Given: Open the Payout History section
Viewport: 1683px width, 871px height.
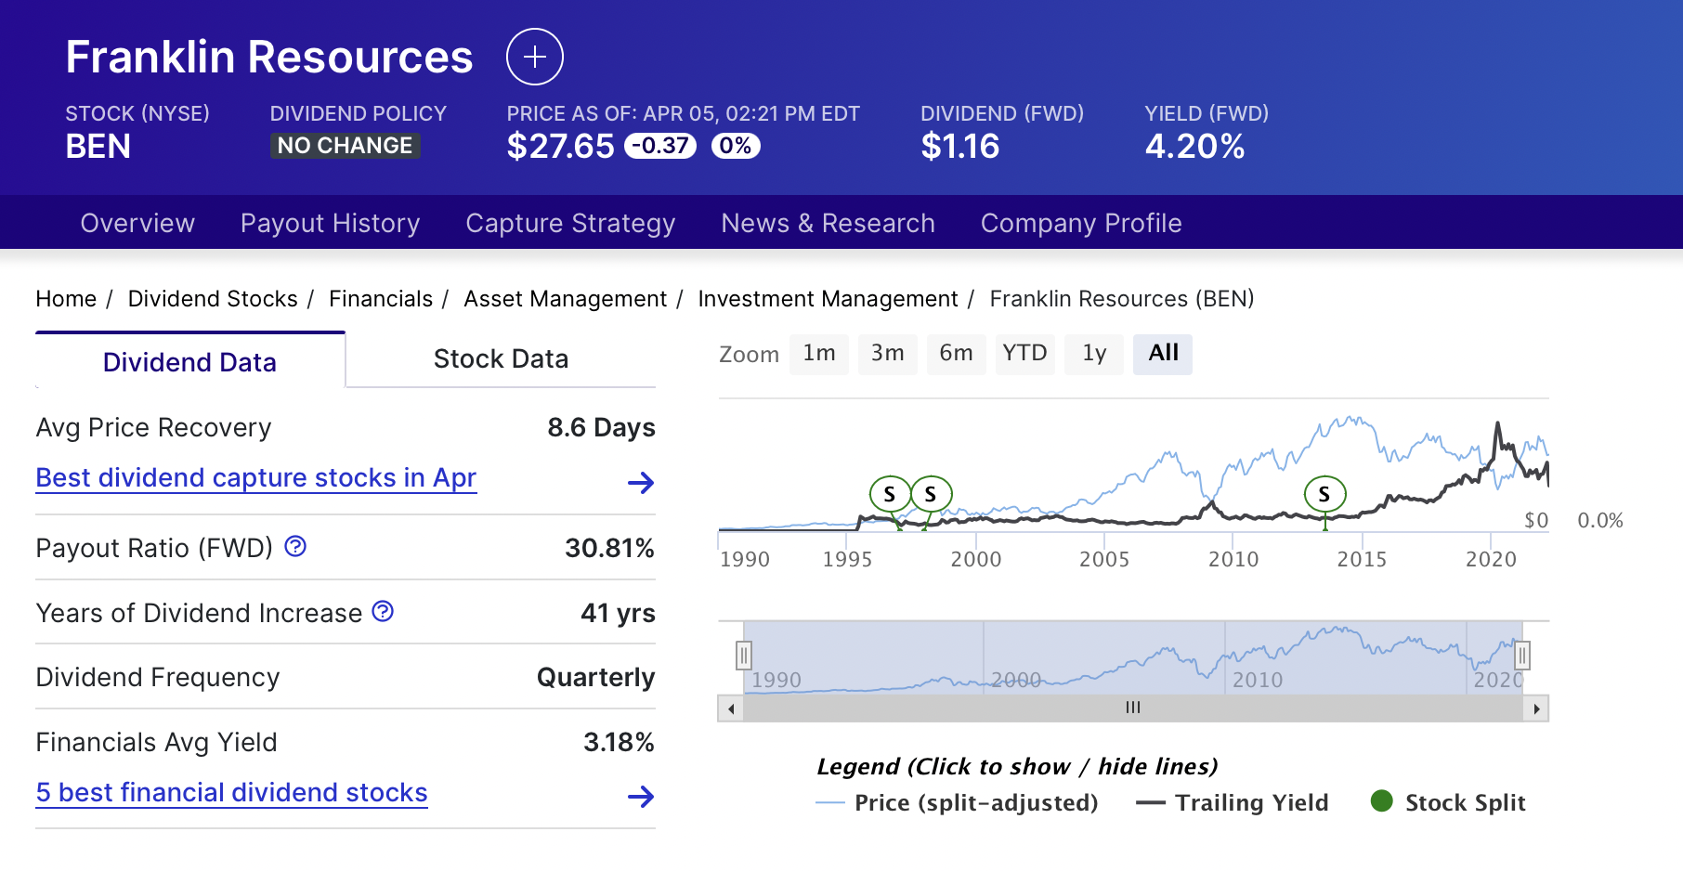Looking at the screenshot, I should (330, 223).
